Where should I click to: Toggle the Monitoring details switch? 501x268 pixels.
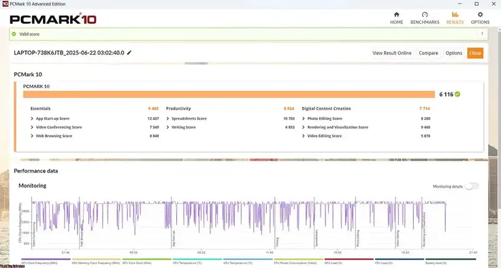(472, 186)
